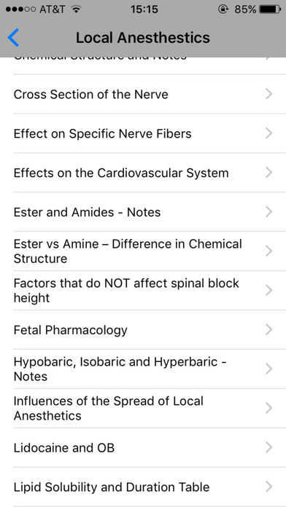Tap the blue back arrow

13,37
